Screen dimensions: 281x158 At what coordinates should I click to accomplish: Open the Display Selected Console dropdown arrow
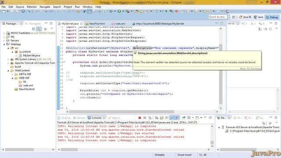[x=193, y=118]
